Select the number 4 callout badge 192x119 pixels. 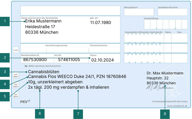point(5,84)
